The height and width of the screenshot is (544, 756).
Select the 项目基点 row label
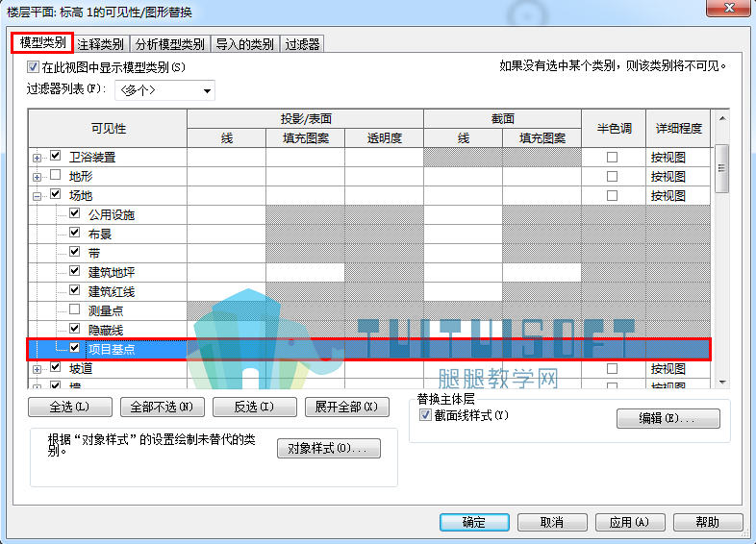[112, 349]
